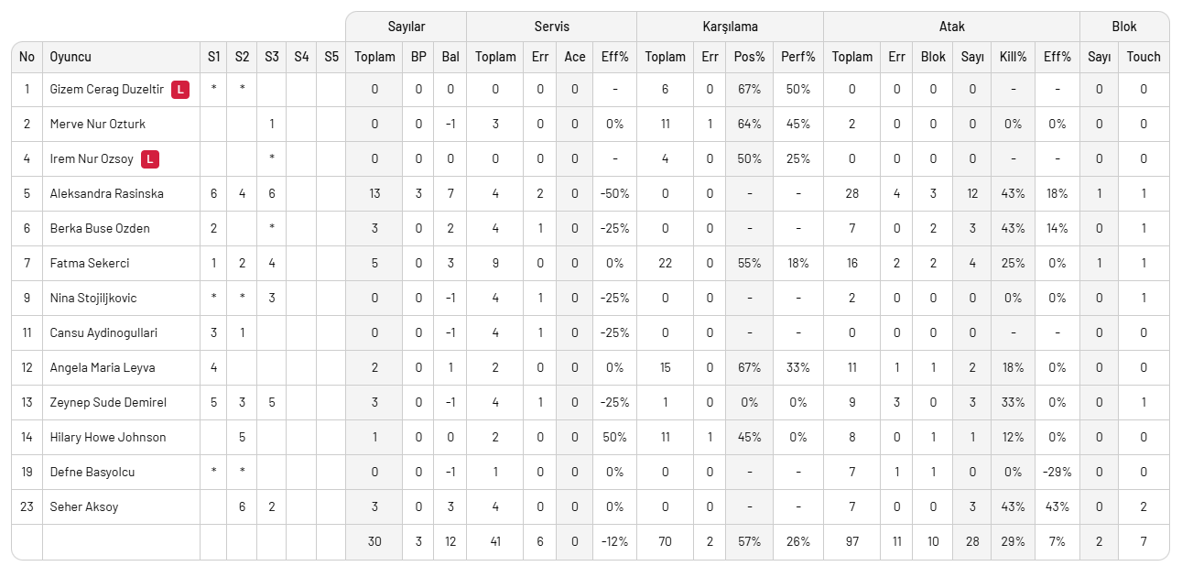The height and width of the screenshot is (566, 1182).
Task: Click Angela Maria Leyva's name
Action: click(x=103, y=368)
